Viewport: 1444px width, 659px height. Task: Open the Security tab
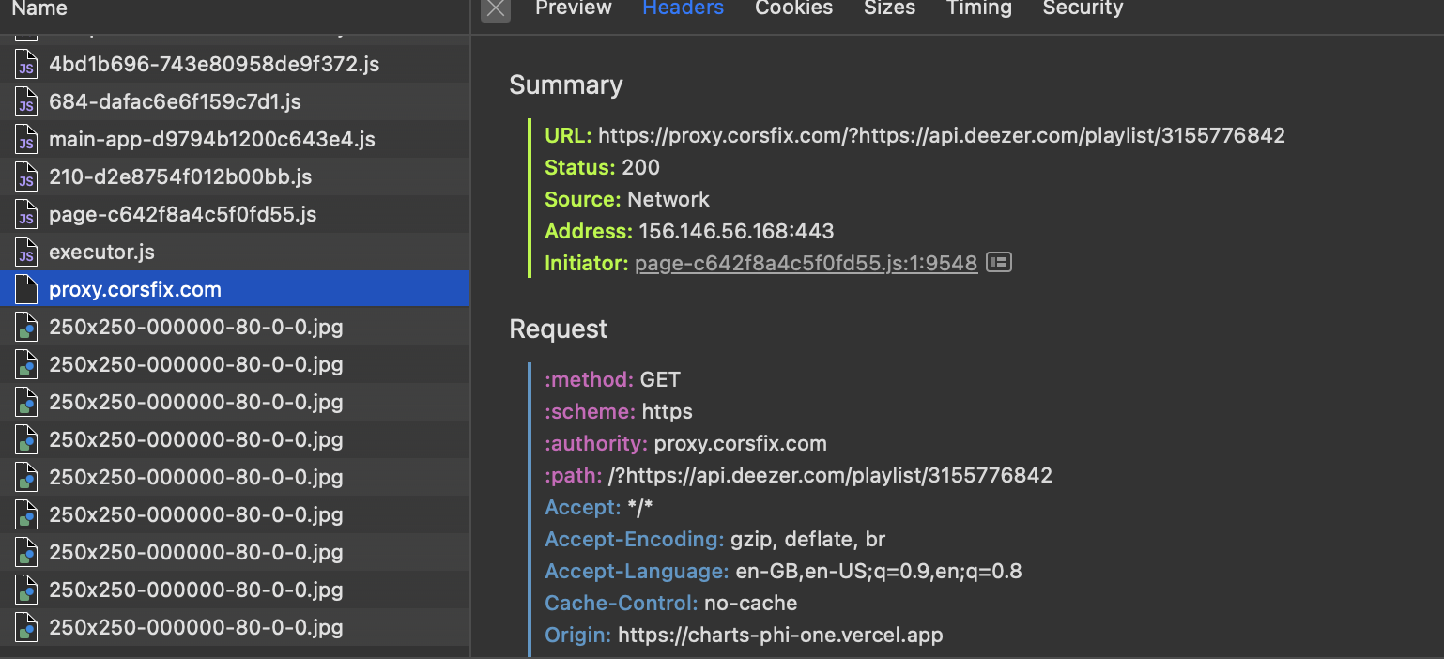tap(1083, 8)
